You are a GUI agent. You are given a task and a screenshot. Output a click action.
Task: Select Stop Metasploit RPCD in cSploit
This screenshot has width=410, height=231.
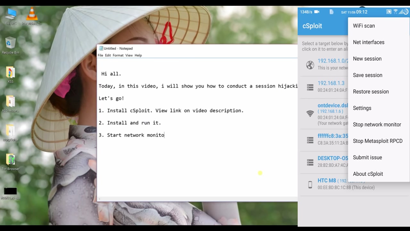(x=379, y=141)
